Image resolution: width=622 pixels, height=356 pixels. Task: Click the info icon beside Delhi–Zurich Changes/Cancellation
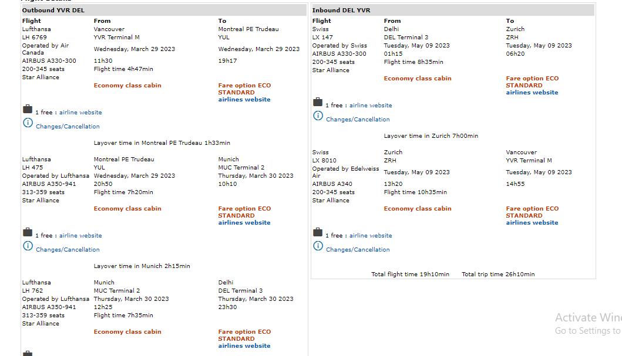tap(318, 116)
